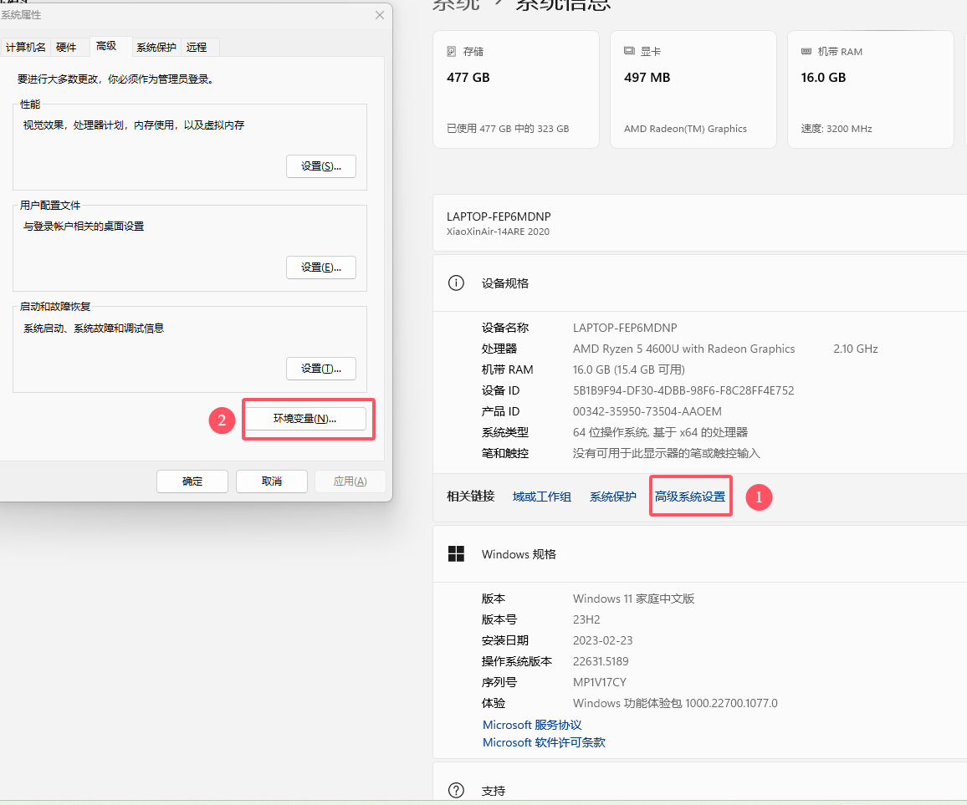Open the 高级系统设置 link
The width and height of the screenshot is (967, 805).
pos(689,497)
